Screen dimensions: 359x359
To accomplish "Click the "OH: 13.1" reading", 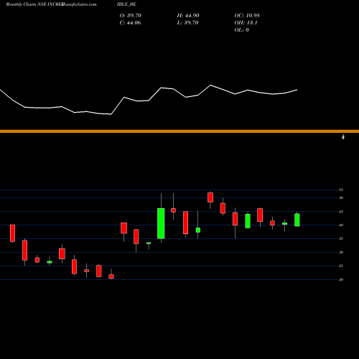I will [246, 23].
